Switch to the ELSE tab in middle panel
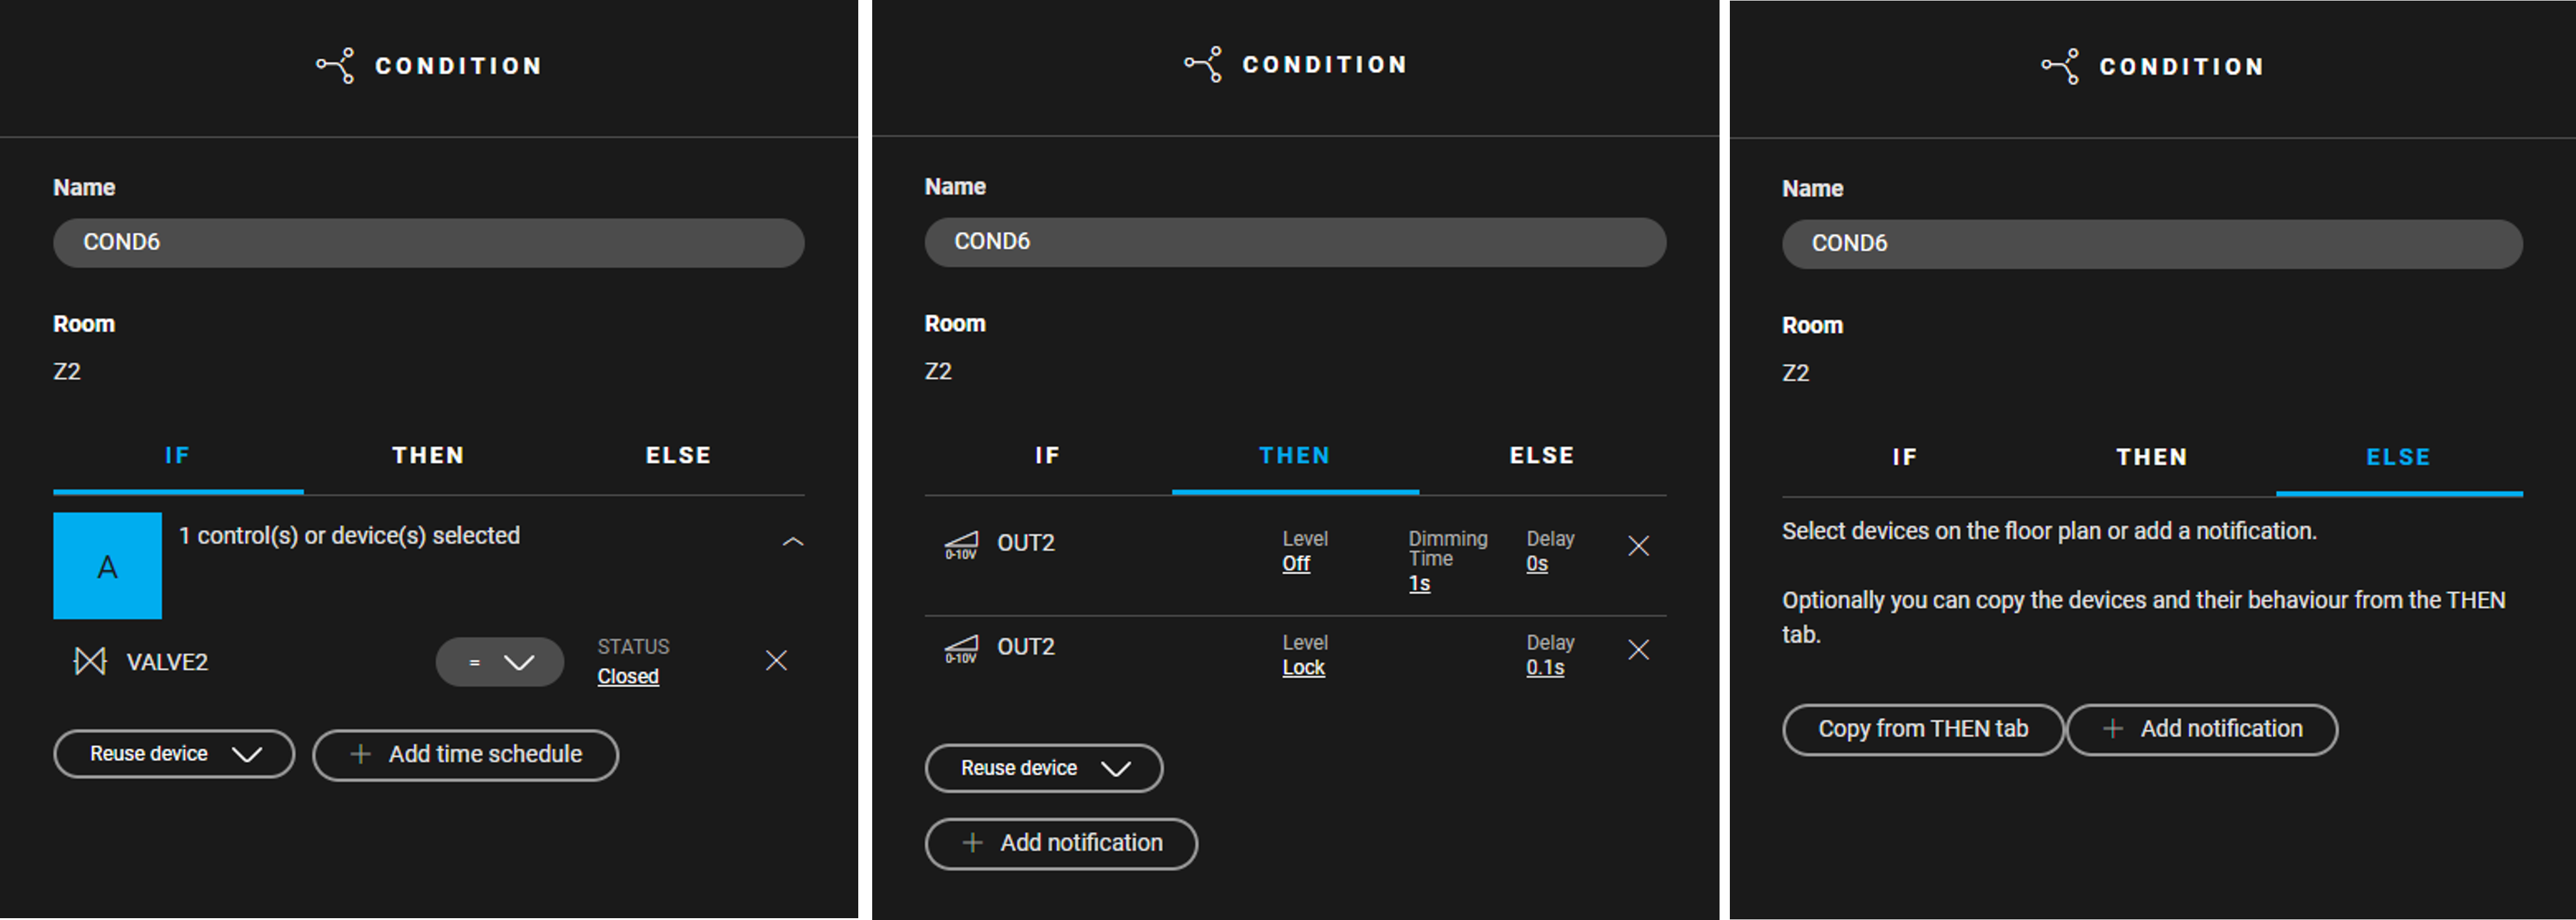The height and width of the screenshot is (920, 2576). (1542, 456)
